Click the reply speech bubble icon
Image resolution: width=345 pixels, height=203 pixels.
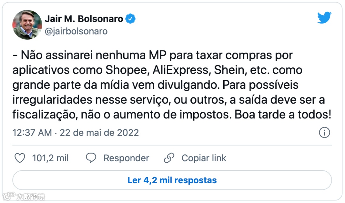(91, 158)
